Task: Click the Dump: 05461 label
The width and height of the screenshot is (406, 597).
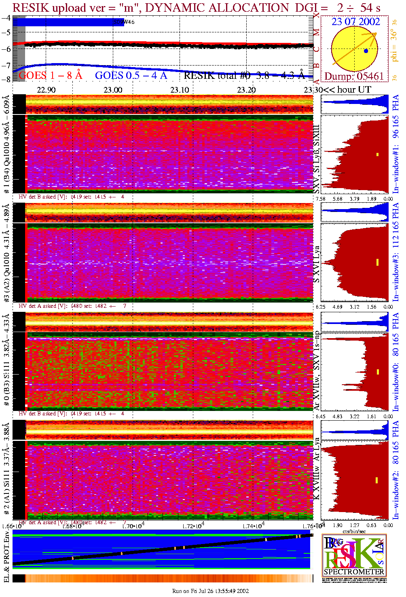Action: (354, 76)
